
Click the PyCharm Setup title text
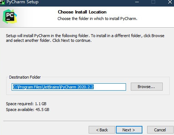[23, 2]
